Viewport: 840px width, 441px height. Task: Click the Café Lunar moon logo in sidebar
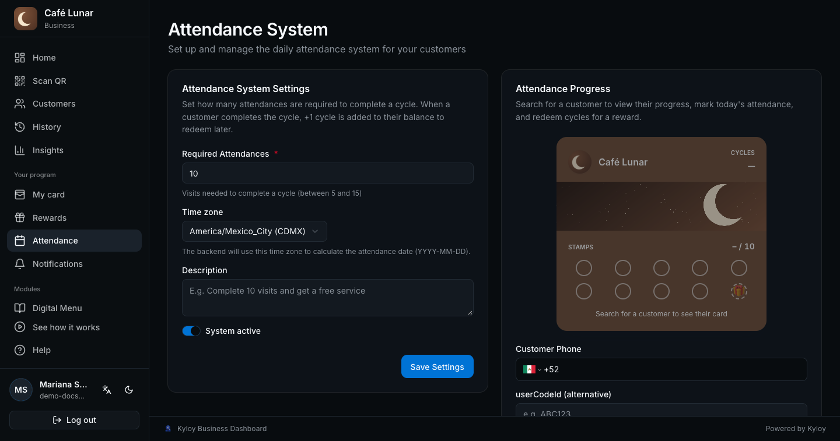26,19
